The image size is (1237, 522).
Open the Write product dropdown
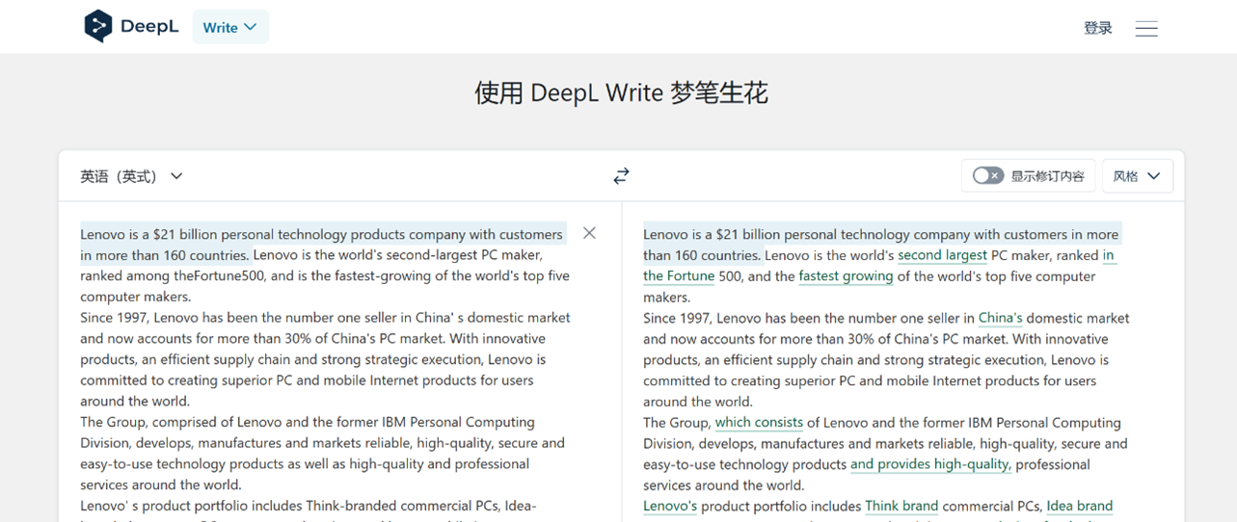(x=230, y=27)
